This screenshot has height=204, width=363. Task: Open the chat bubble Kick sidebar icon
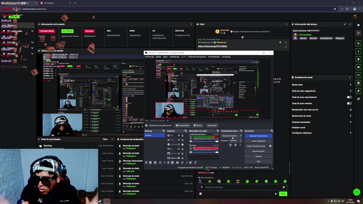[x=358, y=67]
